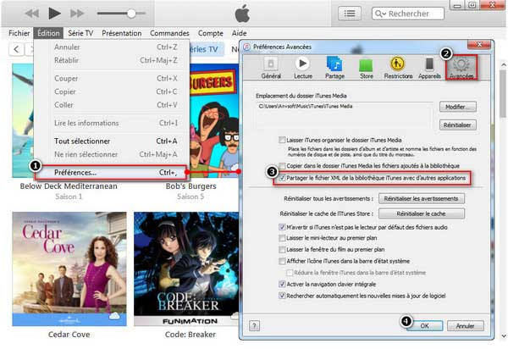The image size is (508, 349).
Task: Open the Lecture preferences tab icon
Action: point(303,68)
